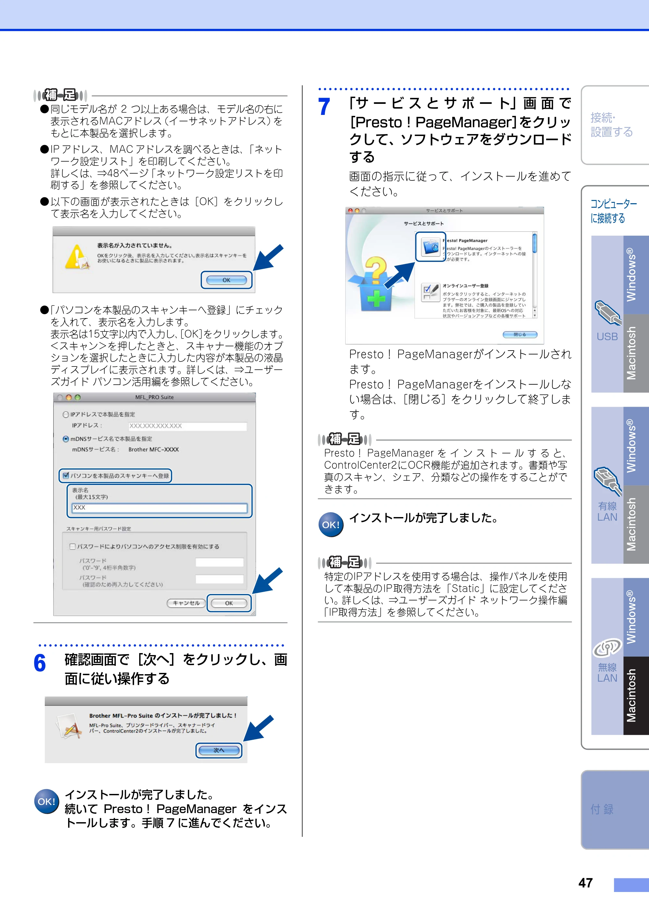649x916 pixels.
Task: Select the 'IPアドレスで本製品を指定' radio button
Action: click(66, 415)
